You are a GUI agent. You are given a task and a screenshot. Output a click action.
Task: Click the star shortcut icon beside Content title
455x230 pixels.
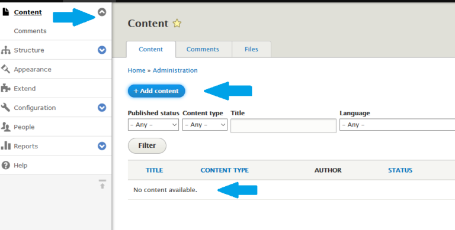[177, 23]
